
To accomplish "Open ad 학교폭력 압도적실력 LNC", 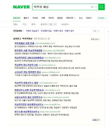I will [x=26, y=65].
